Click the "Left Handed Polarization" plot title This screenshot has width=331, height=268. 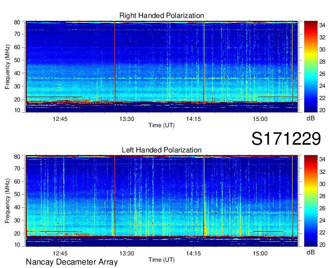pyautogui.click(x=162, y=150)
